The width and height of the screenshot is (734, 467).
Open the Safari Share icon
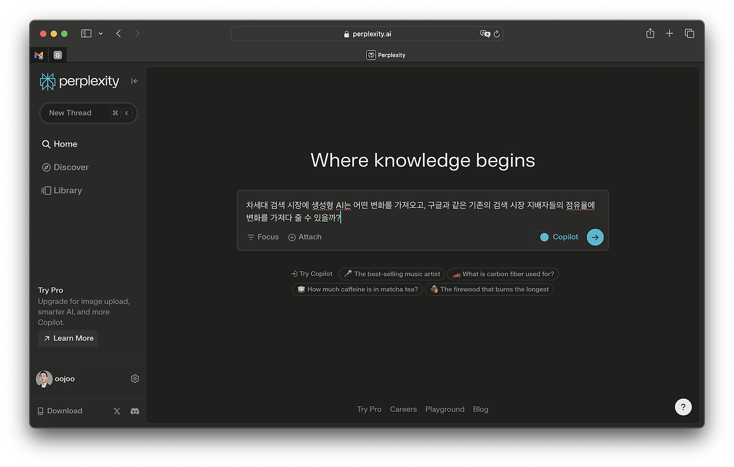pos(650,33)
